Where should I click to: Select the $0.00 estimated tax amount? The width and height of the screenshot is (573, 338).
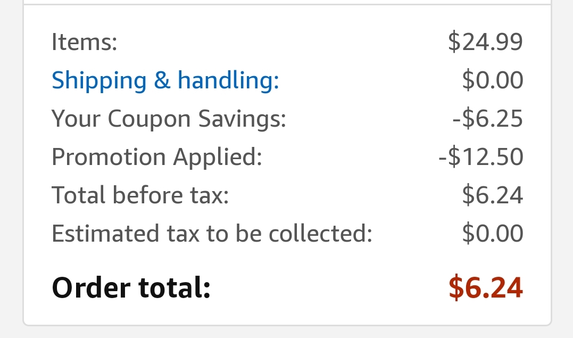click(492, 234)
